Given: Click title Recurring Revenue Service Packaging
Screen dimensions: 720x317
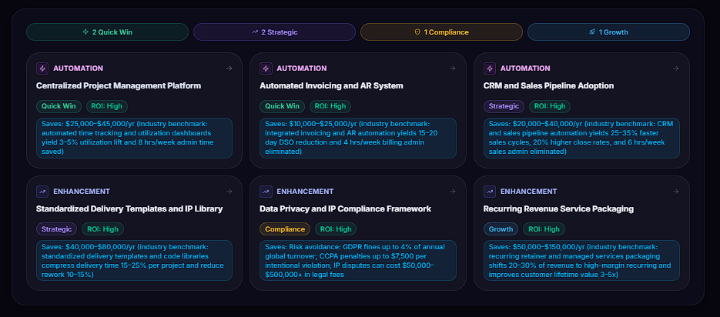Looking at the screenshot, I should [x=558, y=209].
